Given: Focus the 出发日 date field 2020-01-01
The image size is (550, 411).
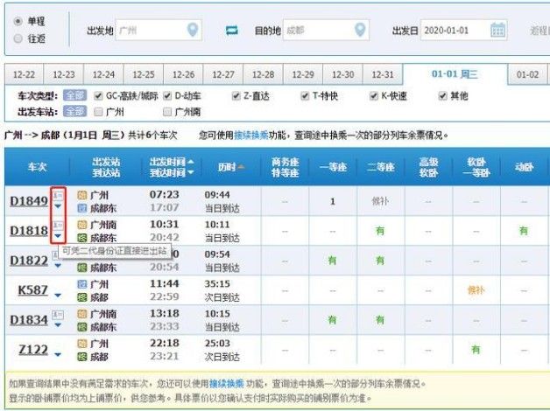Looking at the screenshot, I should pyautogui.click(x=463, y=30).
